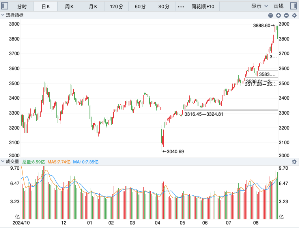
Task: Click the plus icon to zoom chart in
Action: coord(278,15)
